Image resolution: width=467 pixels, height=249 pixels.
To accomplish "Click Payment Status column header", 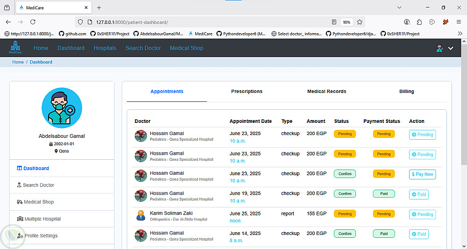I will click(x=382, y=121).
